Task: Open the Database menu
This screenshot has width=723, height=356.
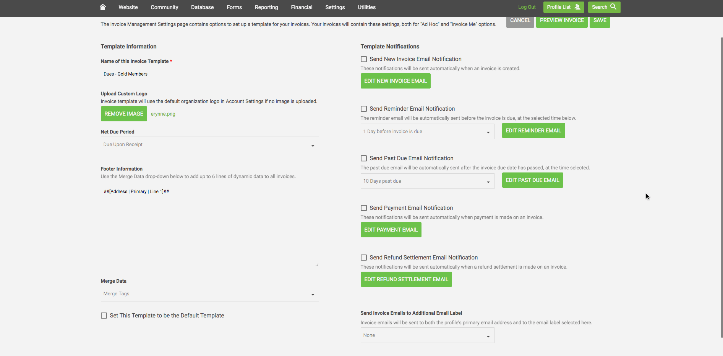Action: tap(202, 7)
